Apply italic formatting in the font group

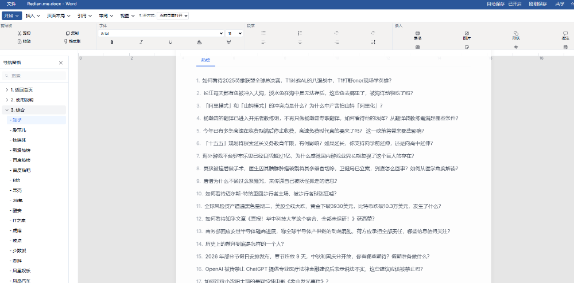[x=141, y=42]
